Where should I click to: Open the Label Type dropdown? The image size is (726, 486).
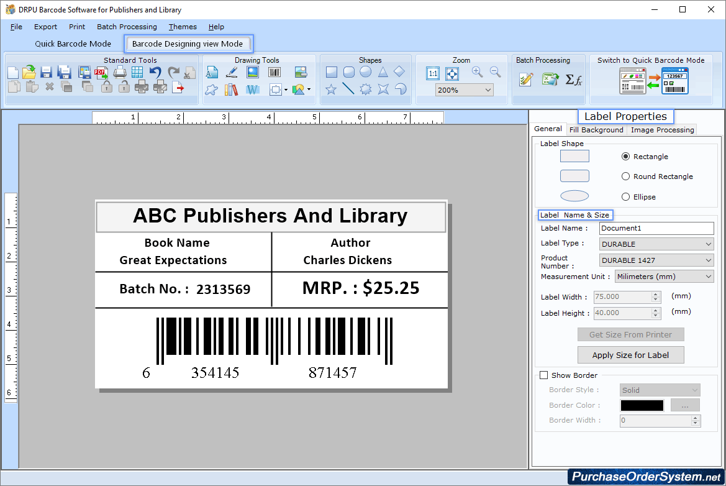click(x=656, y=244)
